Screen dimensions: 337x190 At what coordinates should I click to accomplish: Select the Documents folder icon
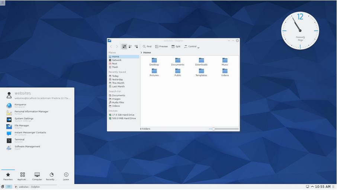point(178,60)
